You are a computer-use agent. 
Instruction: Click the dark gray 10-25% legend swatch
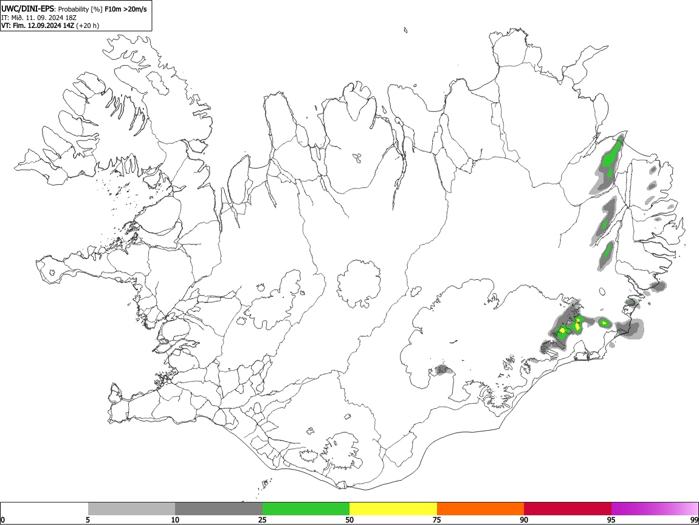pyautogui.click(x=219, y=509)
